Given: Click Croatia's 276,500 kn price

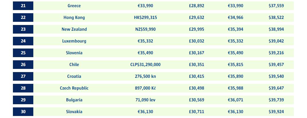Looking at the screenshot, I should pyautogui.click(x=145, y=76).
